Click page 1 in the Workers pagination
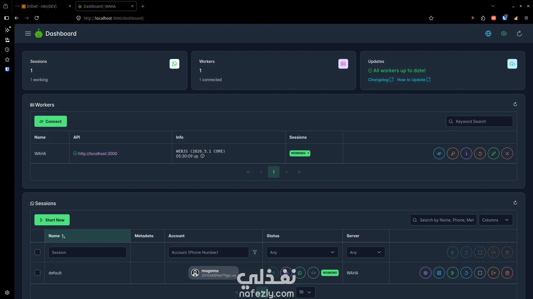The height and width of the screenshot is (299, 533). coord(274,172)
